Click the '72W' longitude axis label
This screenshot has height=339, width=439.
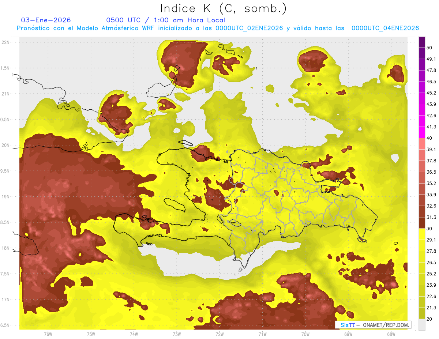219,334
